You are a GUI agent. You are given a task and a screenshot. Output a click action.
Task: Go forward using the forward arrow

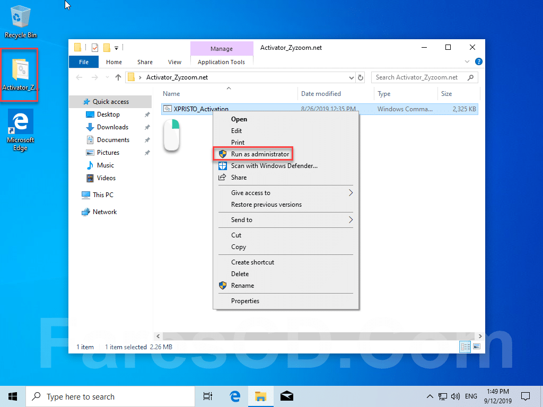click(x=94, y=77)
